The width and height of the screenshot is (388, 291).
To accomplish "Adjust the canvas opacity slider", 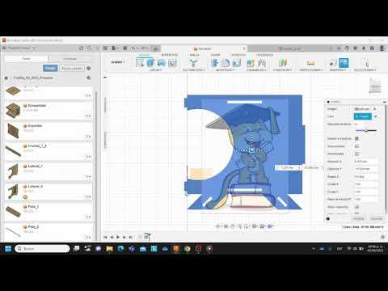I will 366,131.
